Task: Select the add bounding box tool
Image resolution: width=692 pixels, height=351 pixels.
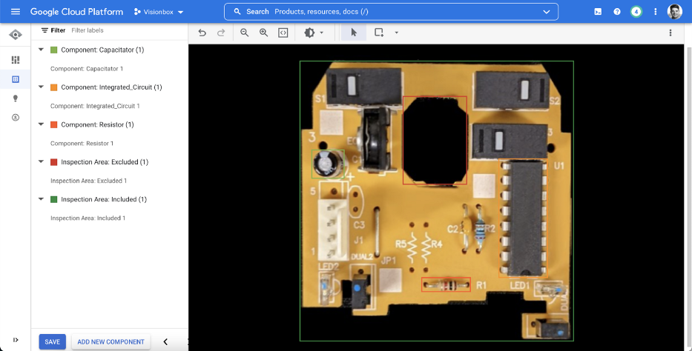Action: click(x=379, y=33)
